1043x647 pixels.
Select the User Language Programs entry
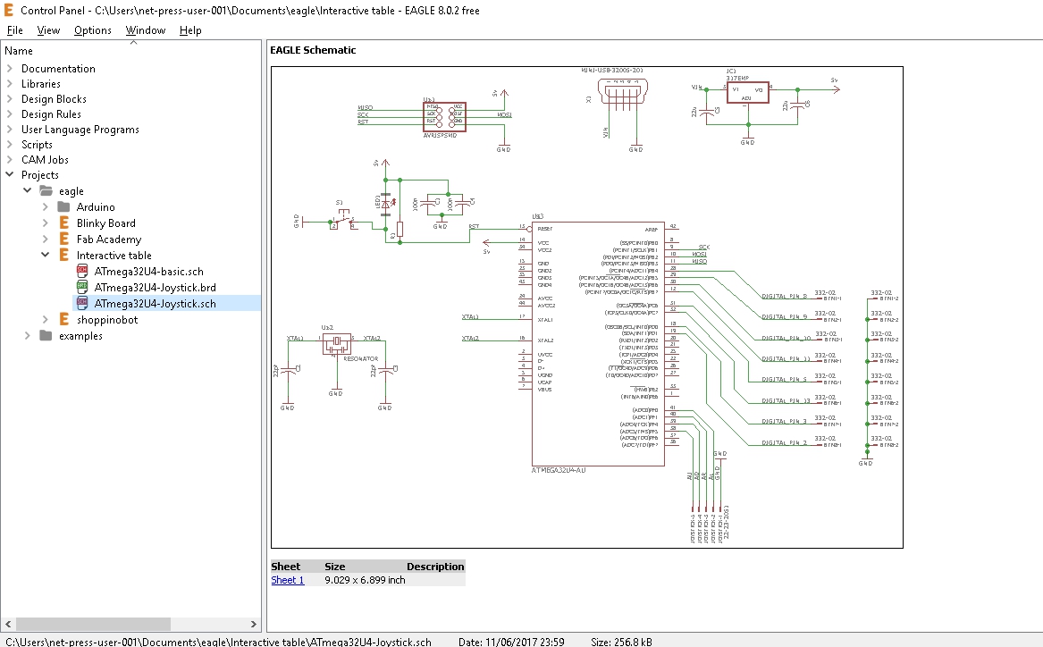click(80, 130)
